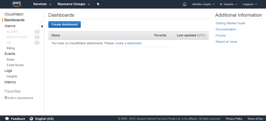Open Insights under Logs
Viewport: 266px width, 121px height.
(12, 76)
